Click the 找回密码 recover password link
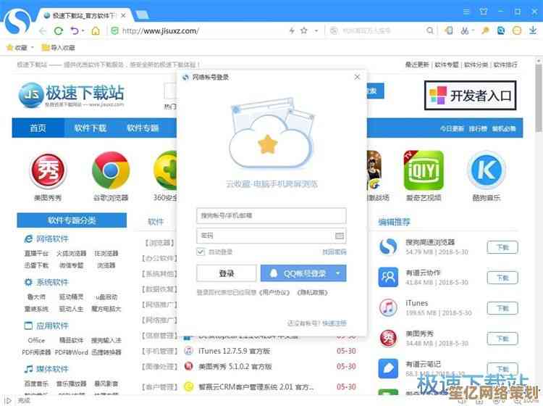 334,252
